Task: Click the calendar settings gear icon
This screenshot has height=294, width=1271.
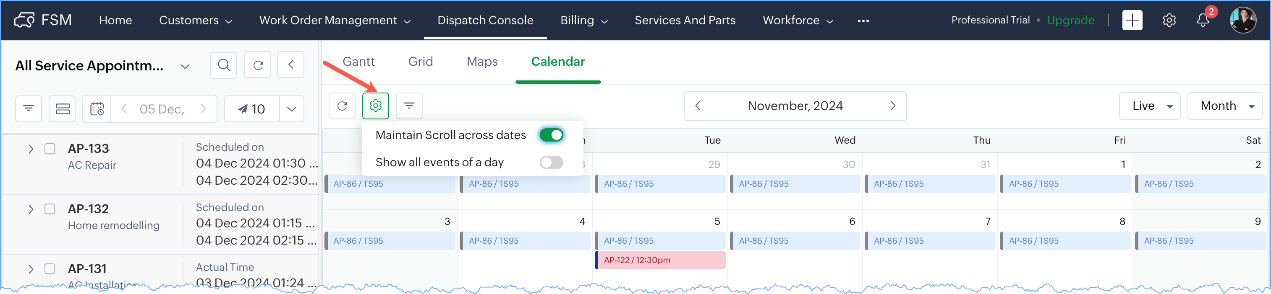Action: coord(376,106)
